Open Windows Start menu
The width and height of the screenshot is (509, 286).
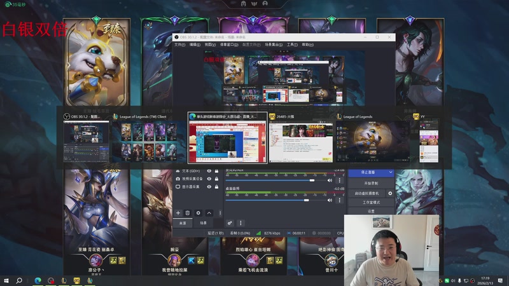coord(6,280)
